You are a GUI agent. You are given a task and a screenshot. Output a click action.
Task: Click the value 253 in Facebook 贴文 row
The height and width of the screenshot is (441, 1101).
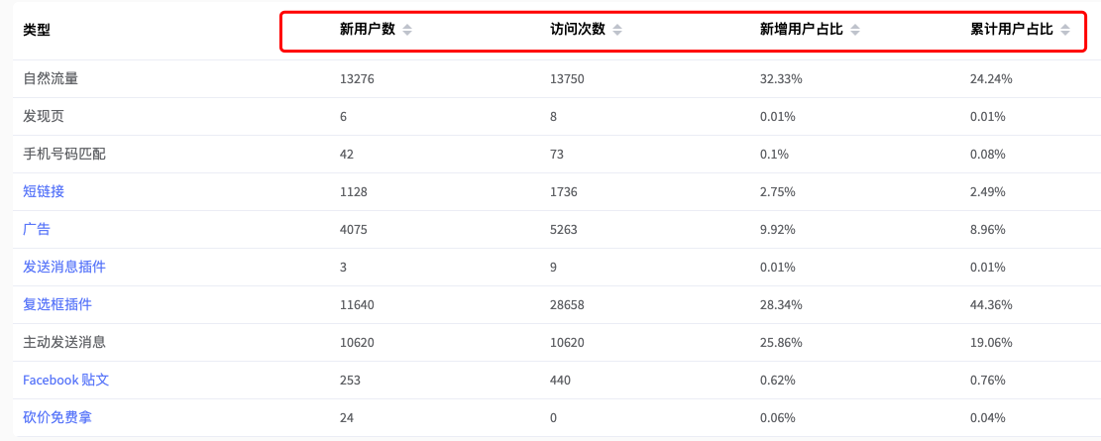click(x=350, y=381)
